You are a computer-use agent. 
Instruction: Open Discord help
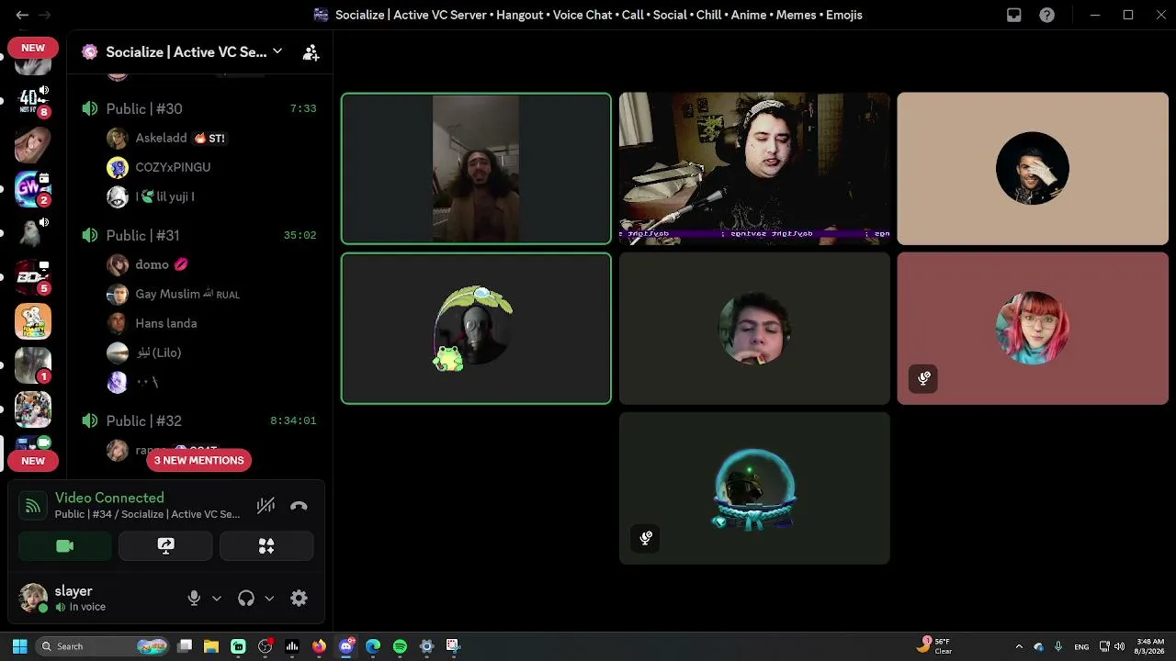point(1046,15)
